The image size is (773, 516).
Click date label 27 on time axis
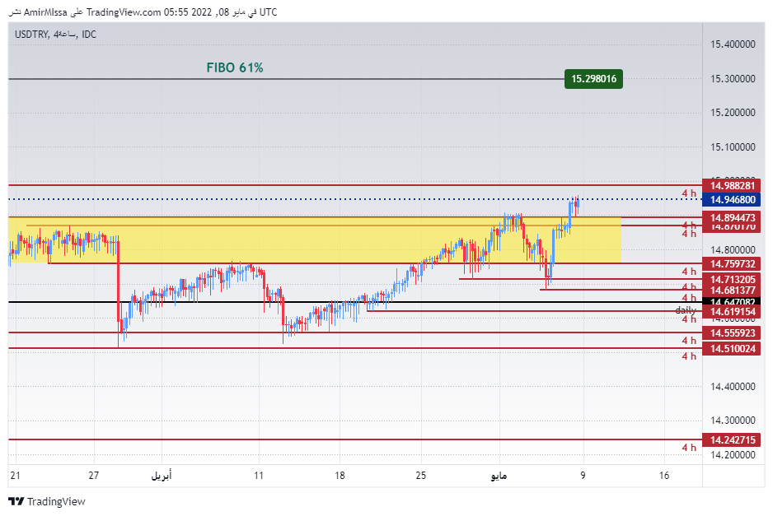tap(94, 476)
